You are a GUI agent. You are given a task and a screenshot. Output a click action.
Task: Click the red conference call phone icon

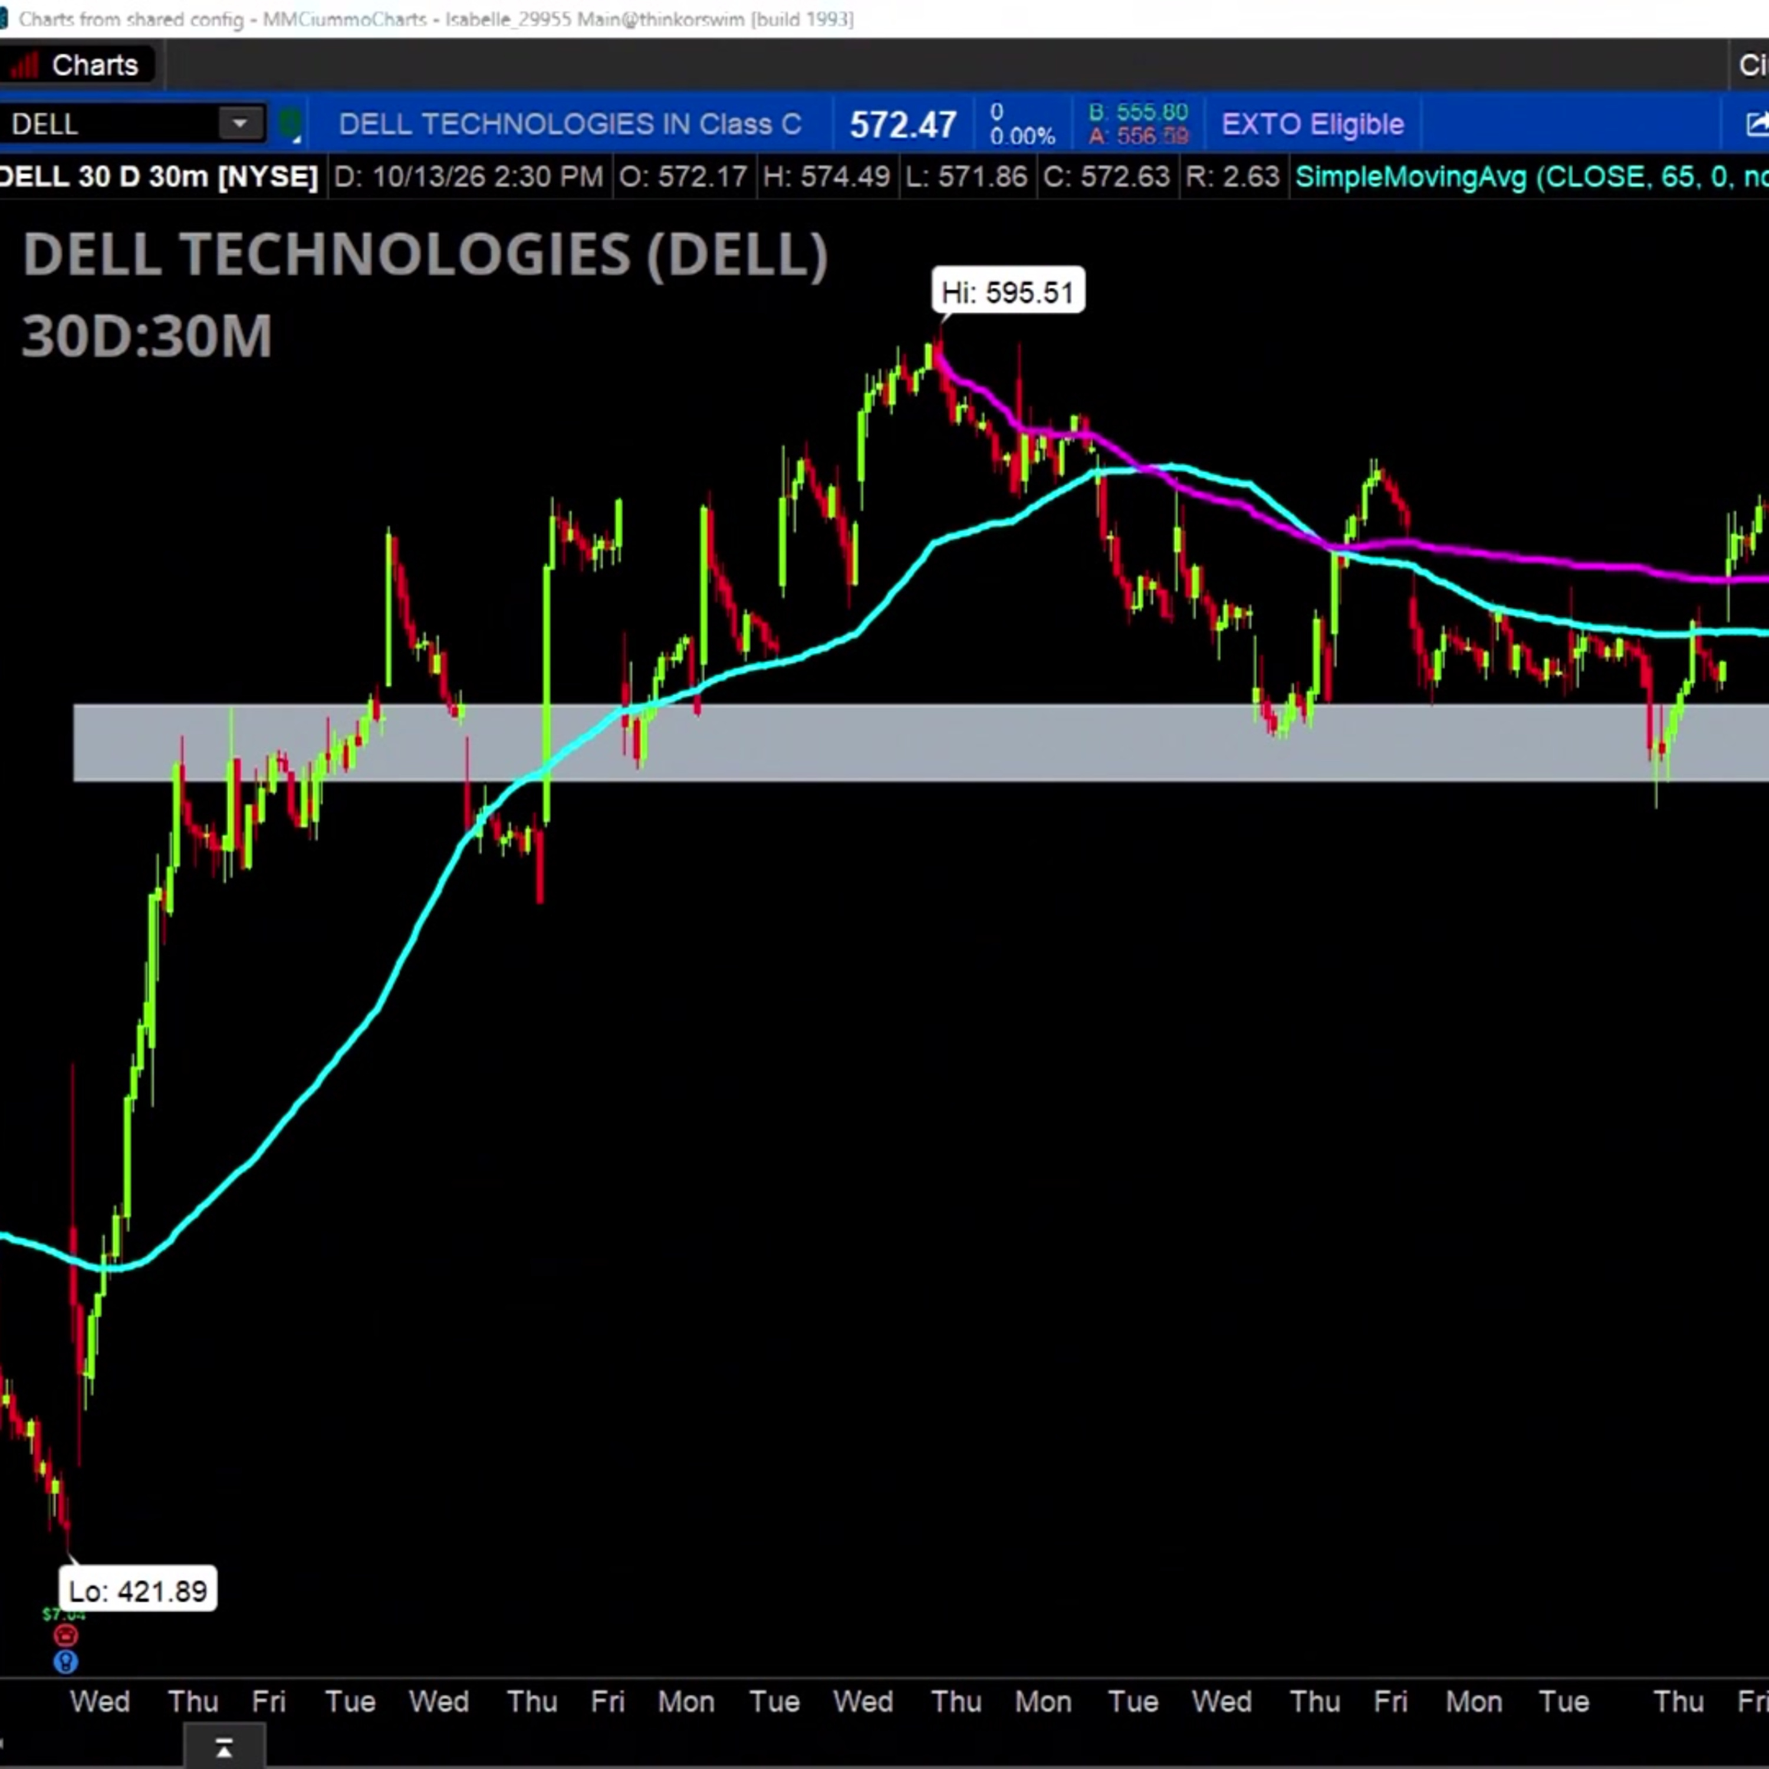coord(66,1635)
